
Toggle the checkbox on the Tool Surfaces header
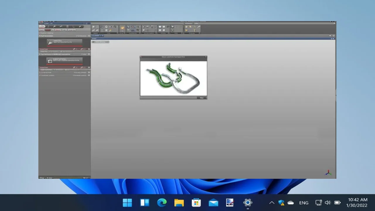89,54
